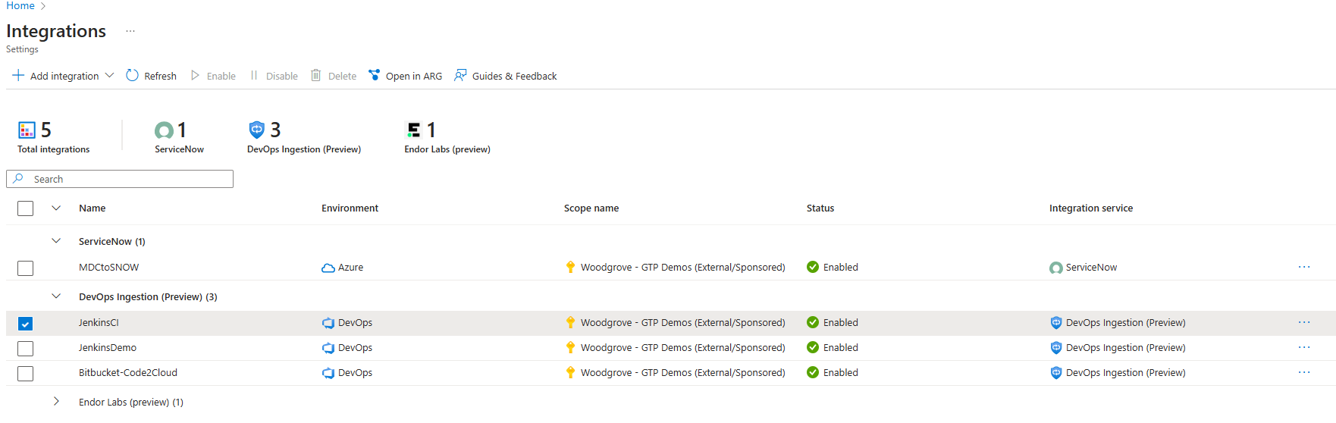Click the DevOps Ingestion shield icon in Bitbucket-Code2Cloud row
The height and width of the screenshot is (423, 1336).
1056,372
